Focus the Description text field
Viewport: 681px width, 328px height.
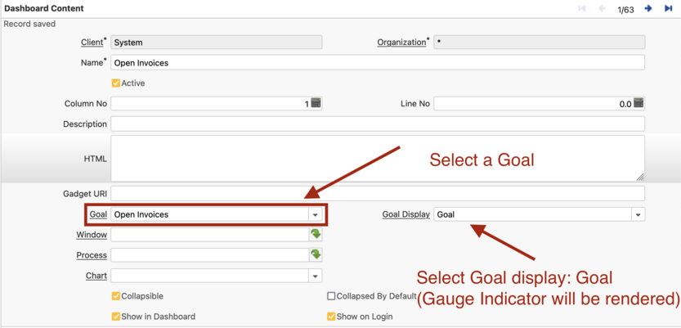(x=377, y=124)
